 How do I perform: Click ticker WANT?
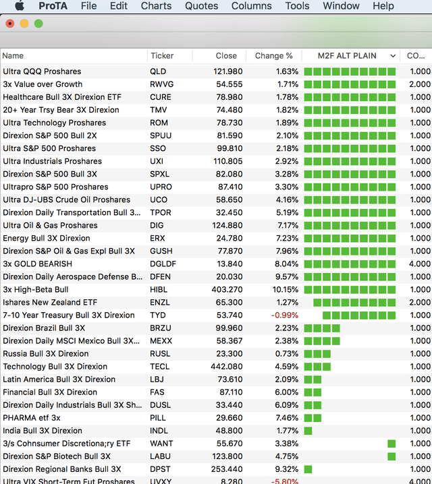coord(161,444)
